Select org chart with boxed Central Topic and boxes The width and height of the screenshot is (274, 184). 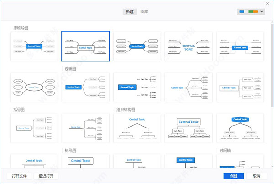click(x=189, y=128)
